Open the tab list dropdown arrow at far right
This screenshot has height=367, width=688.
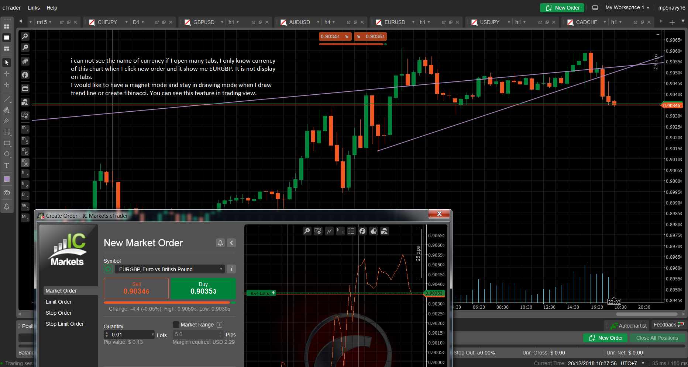683,21
